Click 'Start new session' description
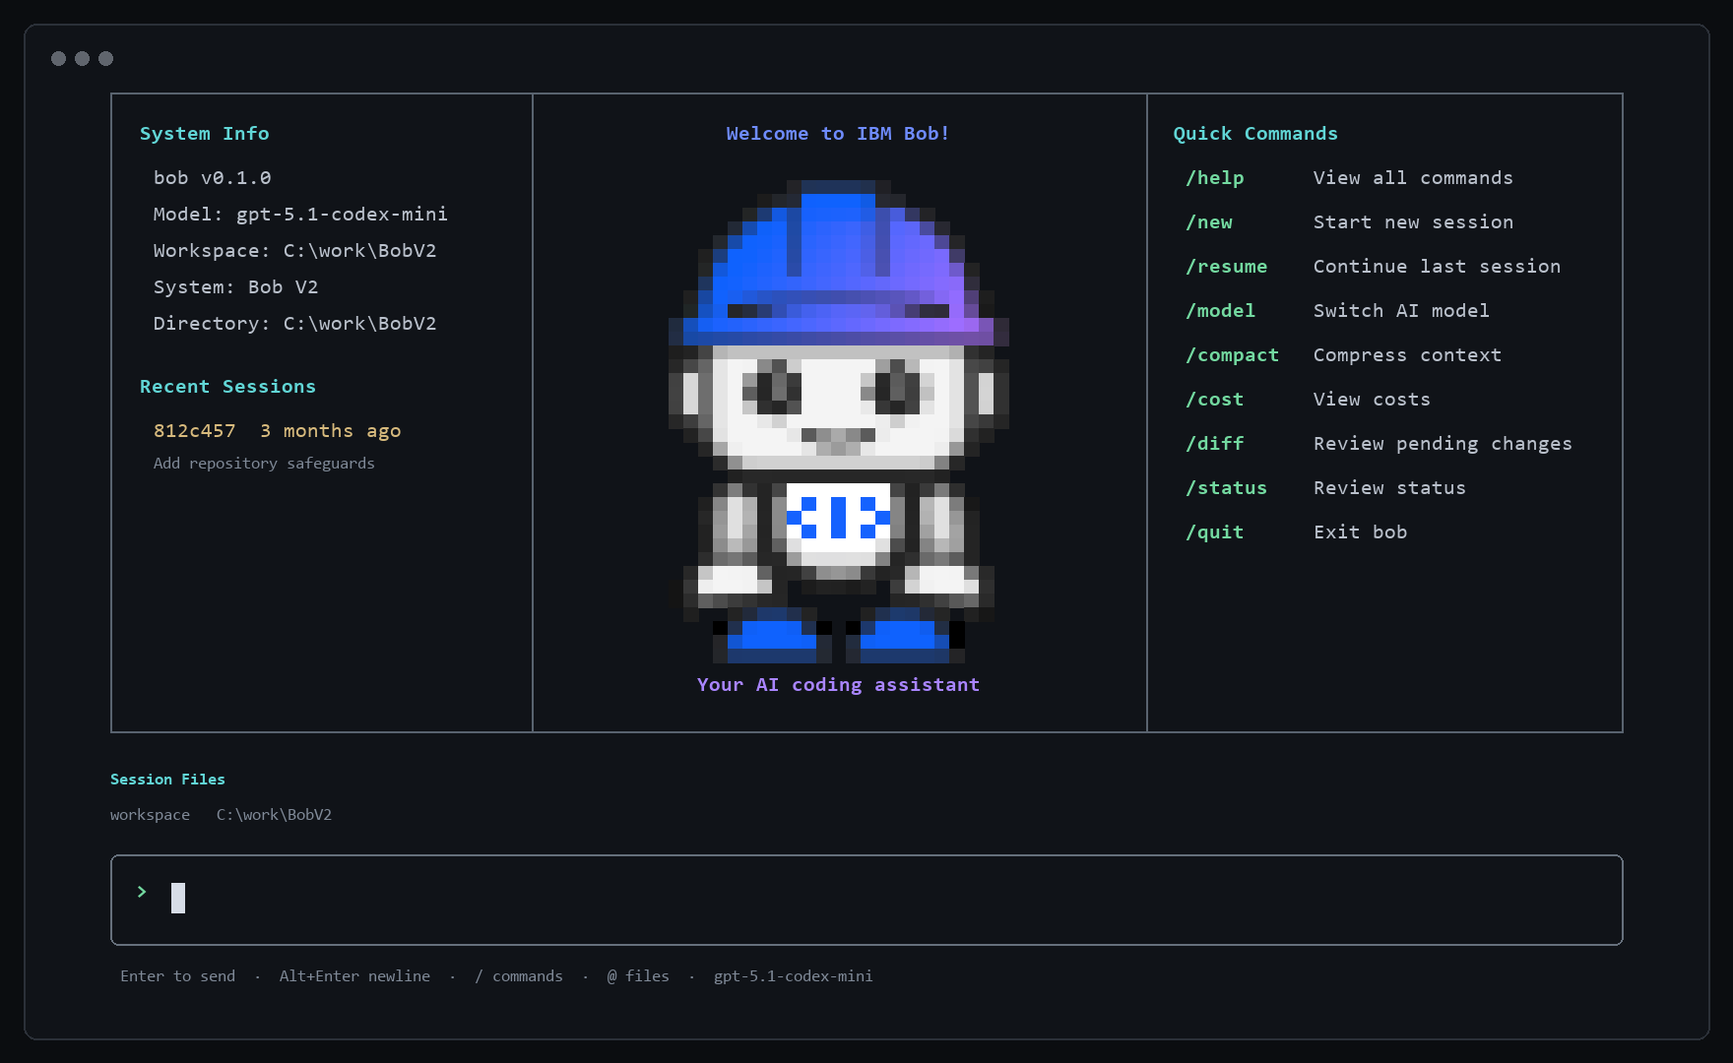1733x1063 pixels. (x=1413, y=222)
